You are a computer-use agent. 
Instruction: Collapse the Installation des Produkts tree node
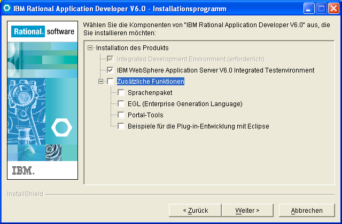click(90, 47)
